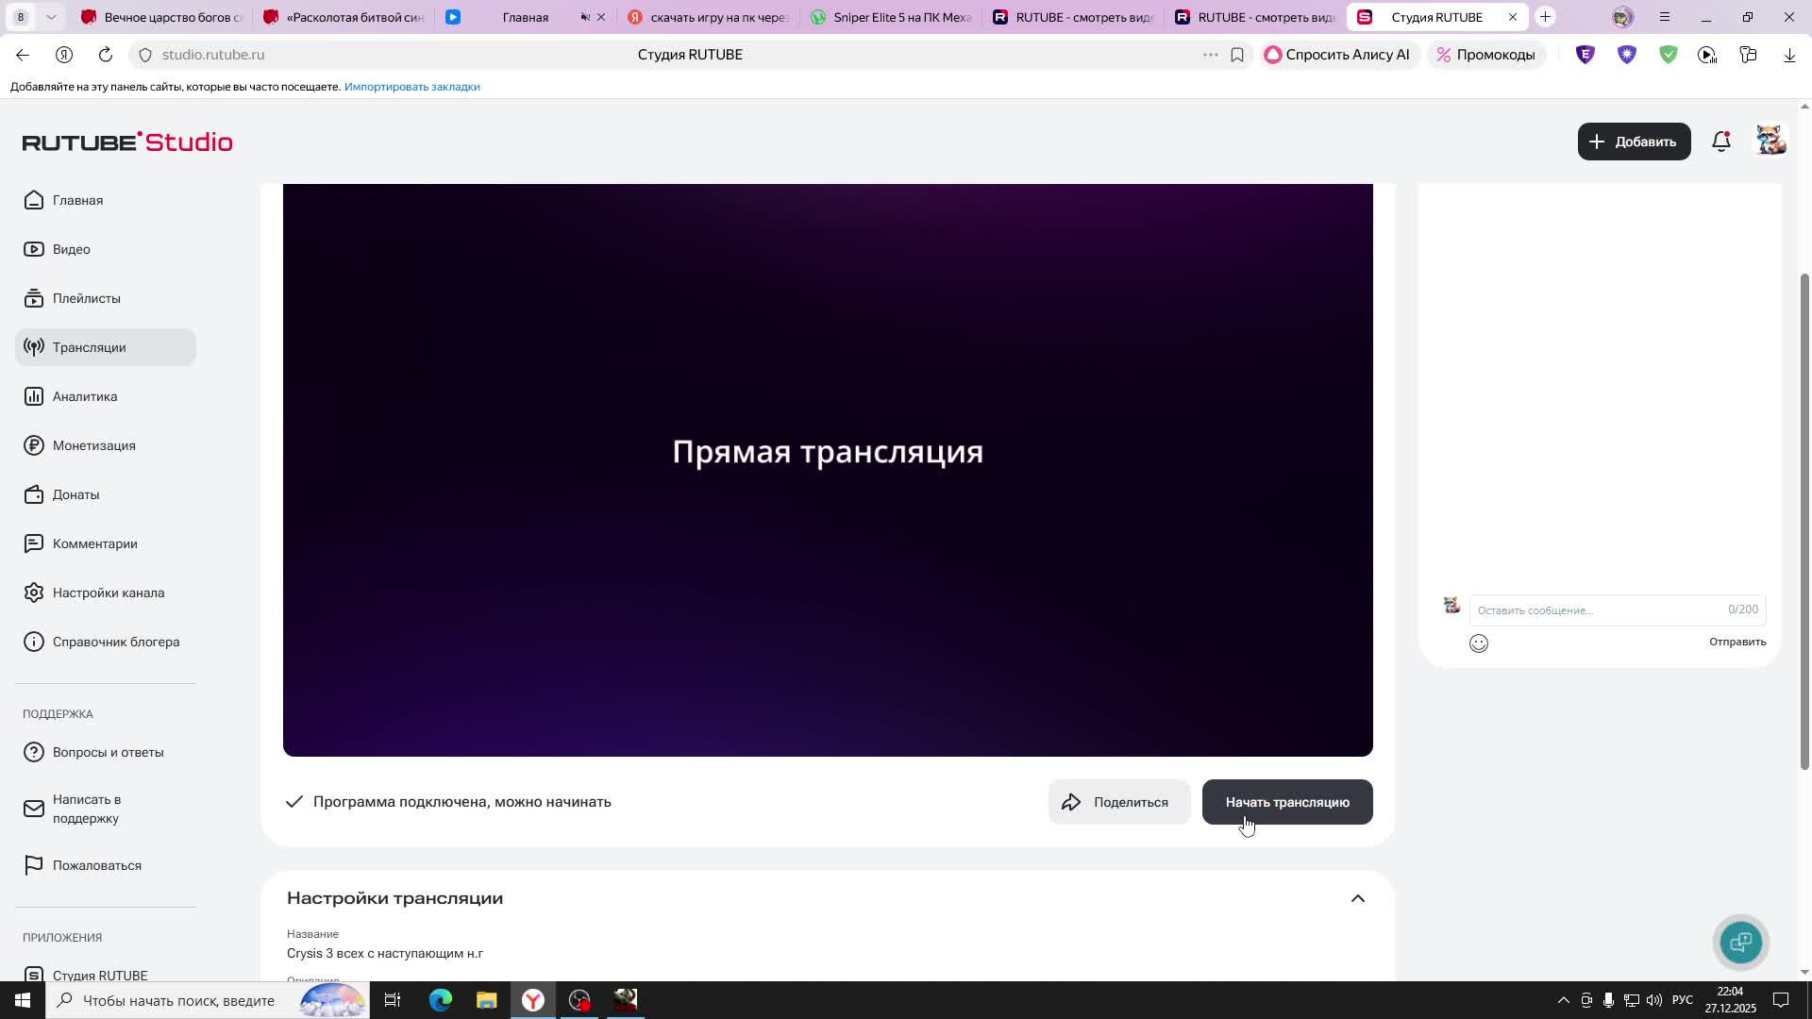The image size is (1812, 1019).
Task: Reload the page
Action: click(x=106, y=55)
